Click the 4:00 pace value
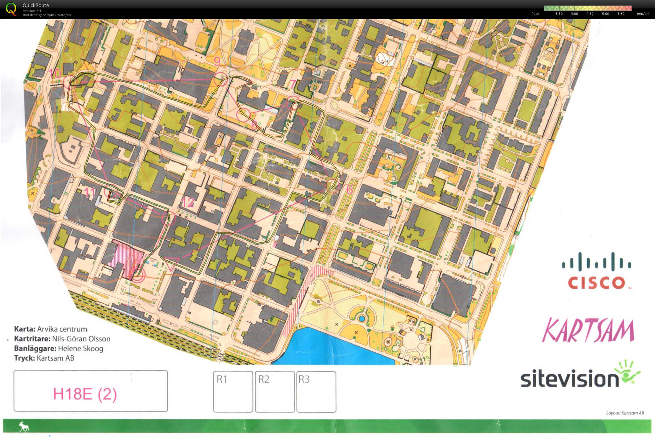655x438 pixels. [574, 14]
